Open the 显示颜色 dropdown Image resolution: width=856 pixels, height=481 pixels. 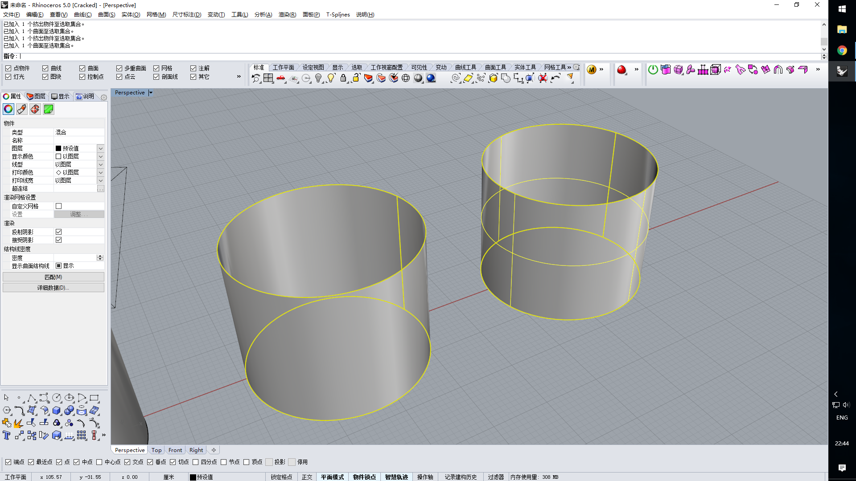click(101, 156)
